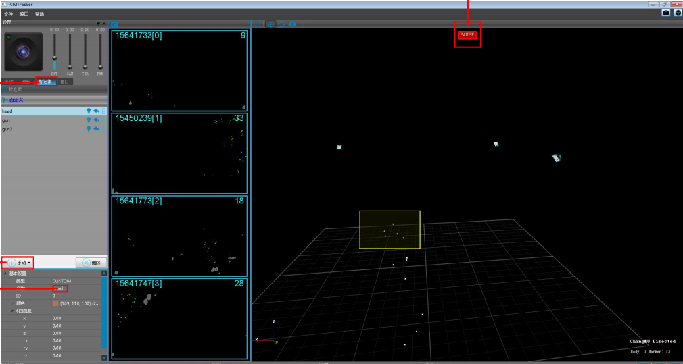Toggle the light bulb icon for gun2
The width and height of the screenshot is (683, 364).
89,129
